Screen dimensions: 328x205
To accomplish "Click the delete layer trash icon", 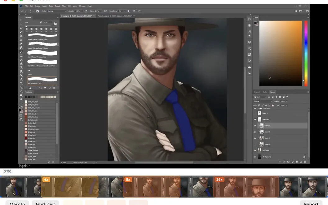I will pos(305,162).
